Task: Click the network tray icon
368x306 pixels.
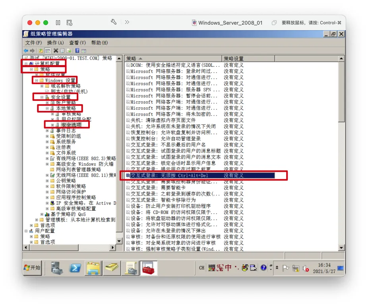Action: point(296,268)
